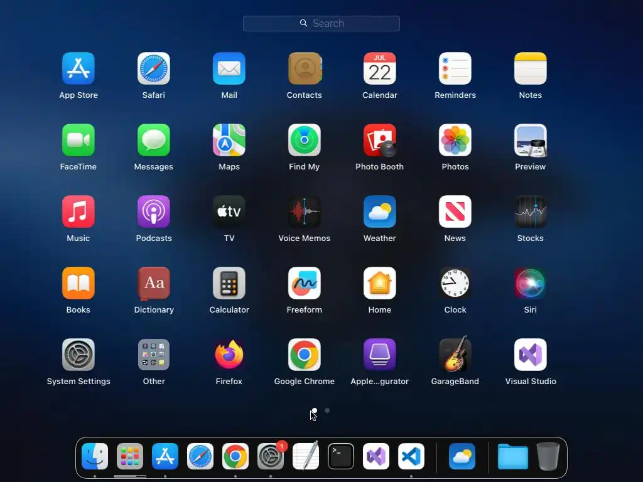Select the first Launchpad page dot
This screenshot has height=482, width=643.
point(315,410)
